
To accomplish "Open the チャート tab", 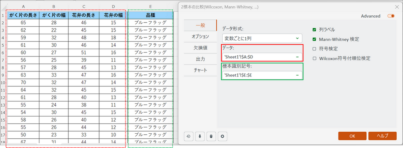I will tap(200, 70).
